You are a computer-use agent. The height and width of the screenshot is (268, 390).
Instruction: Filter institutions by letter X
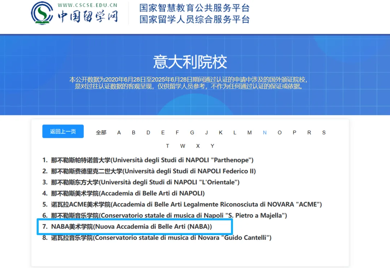[198, 146]
